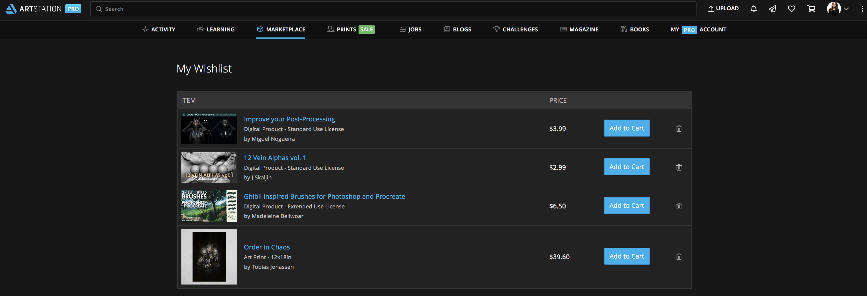Add Ghibli Inspired Brushes to cart
This screenshot has height=296, width=867.
626,205
